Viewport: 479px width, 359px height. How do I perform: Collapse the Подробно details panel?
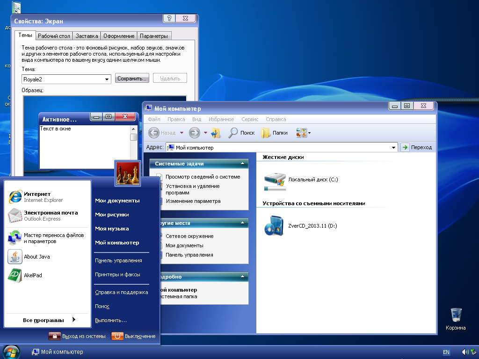[243, 277]
